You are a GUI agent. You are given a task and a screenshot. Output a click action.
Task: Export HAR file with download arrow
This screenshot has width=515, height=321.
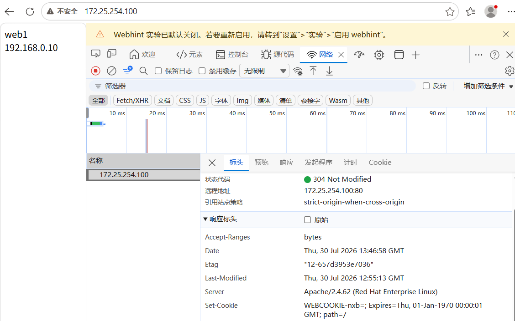(x=329, y=71)
